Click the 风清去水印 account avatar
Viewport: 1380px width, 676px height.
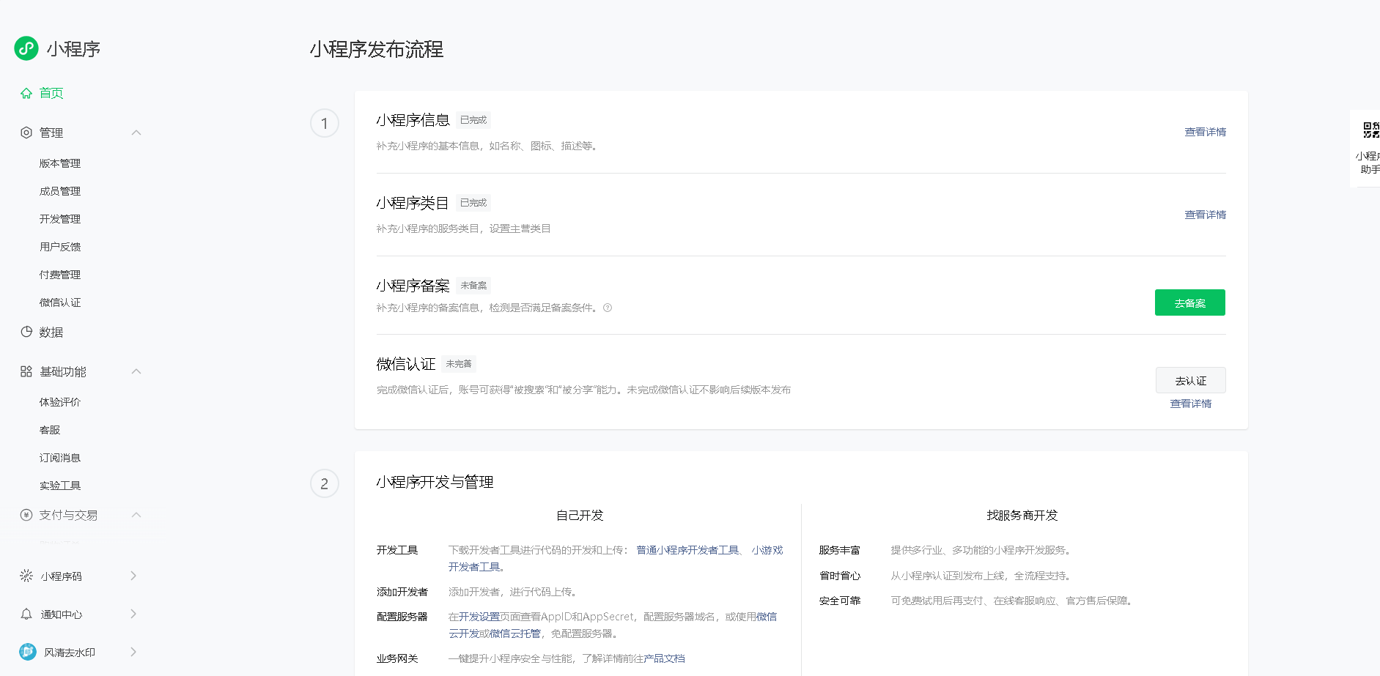pyautogui.click(x=28, y=651)
